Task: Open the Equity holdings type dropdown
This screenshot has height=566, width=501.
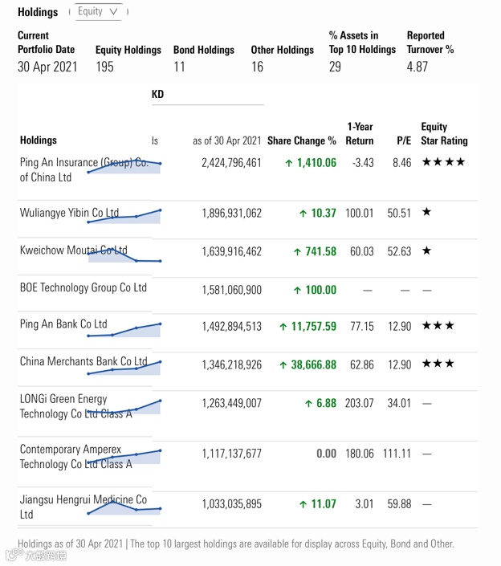Action: [98, 12]
